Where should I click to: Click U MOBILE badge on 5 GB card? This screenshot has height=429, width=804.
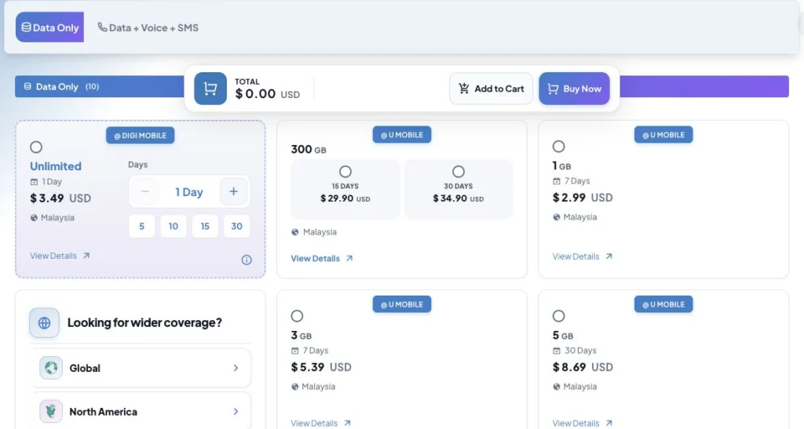[x=663, y=304]
